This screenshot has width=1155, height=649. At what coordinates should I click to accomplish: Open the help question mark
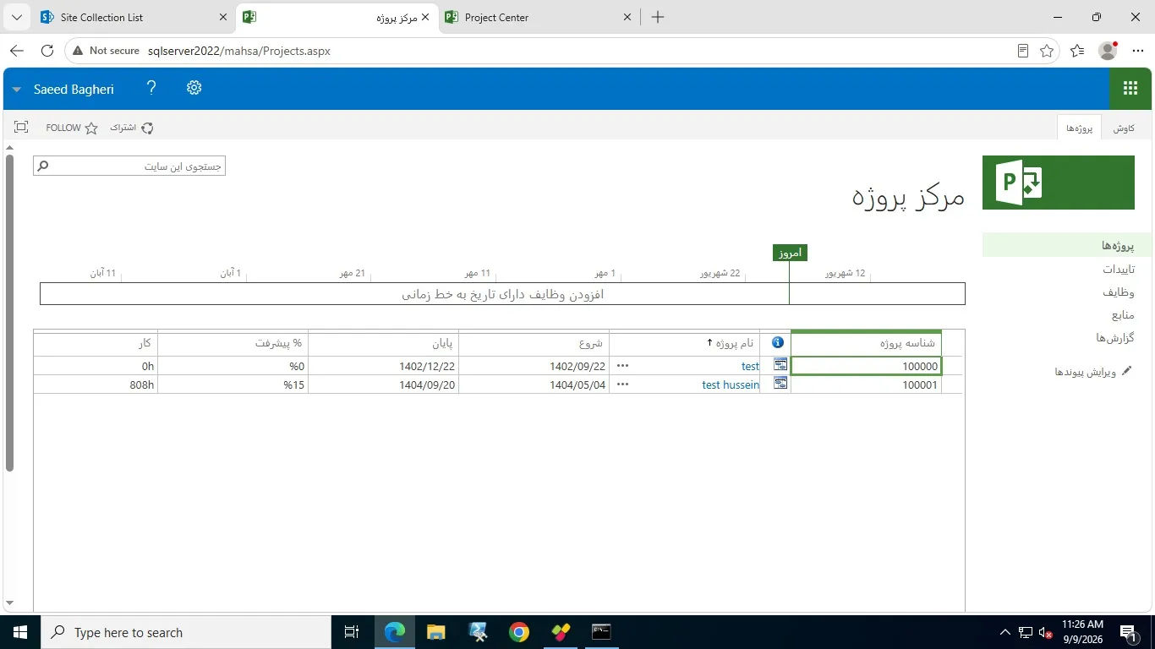pos(151,88)
